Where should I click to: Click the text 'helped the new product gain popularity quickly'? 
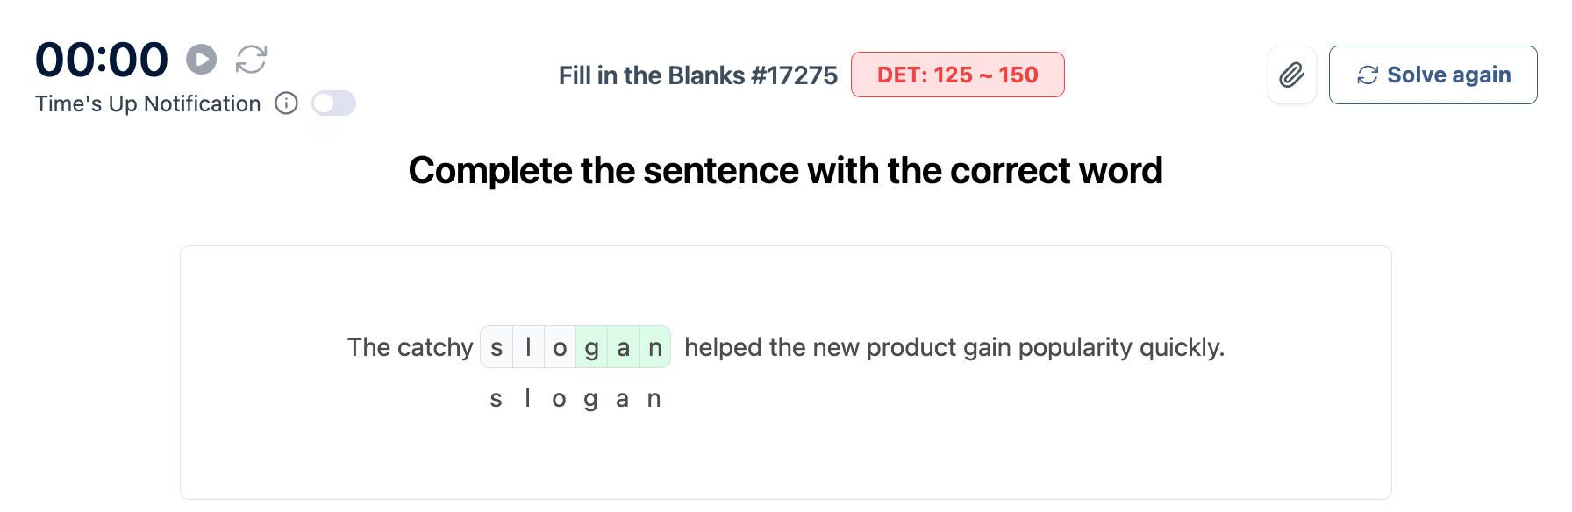(x=954, y=347)
